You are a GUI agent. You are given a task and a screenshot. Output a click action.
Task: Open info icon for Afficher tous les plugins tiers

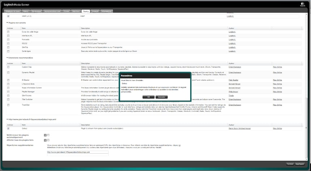point(45,140)
